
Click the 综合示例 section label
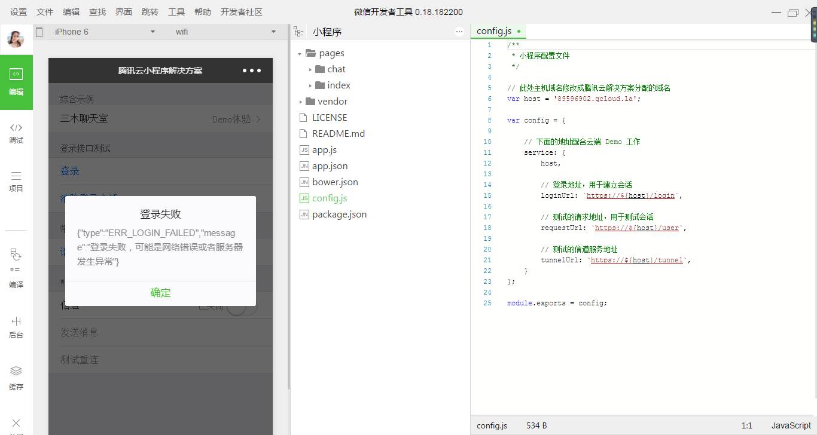click(77, 99)
